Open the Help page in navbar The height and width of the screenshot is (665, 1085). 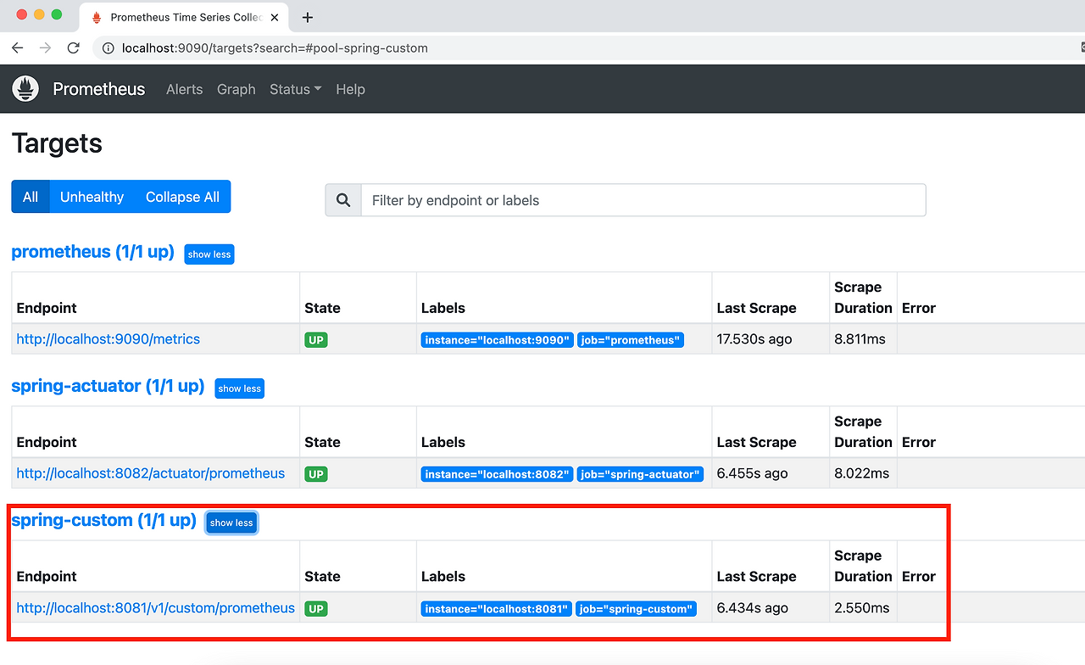click(x=350, y=89)
